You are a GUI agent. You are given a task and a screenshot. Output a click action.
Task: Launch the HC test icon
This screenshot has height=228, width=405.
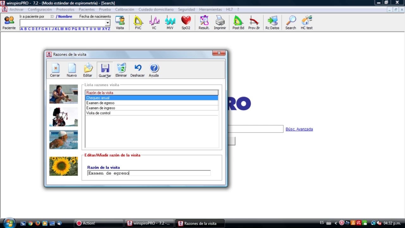point(307,22)
